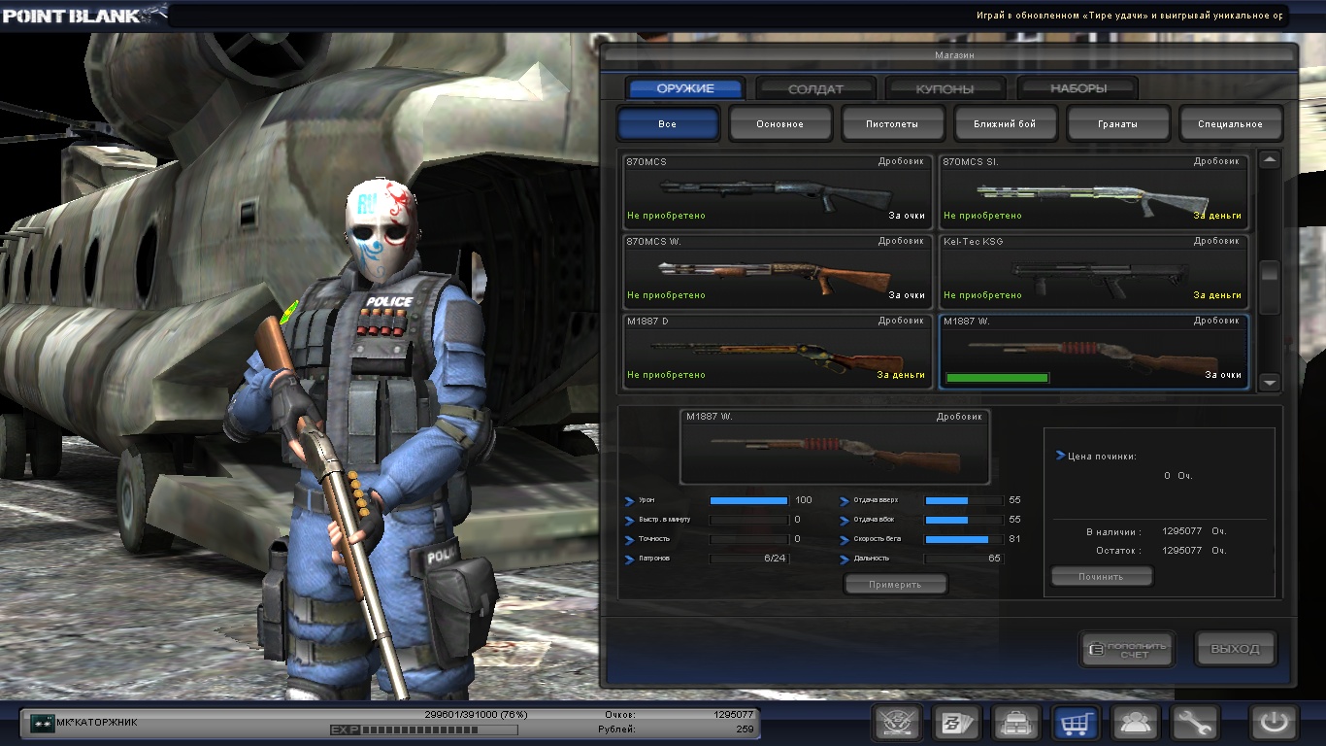Viewport: 1326px width, 746px height.
Task: Click the 299601/391000 (76%) experience text
Action: click(477, 714)
